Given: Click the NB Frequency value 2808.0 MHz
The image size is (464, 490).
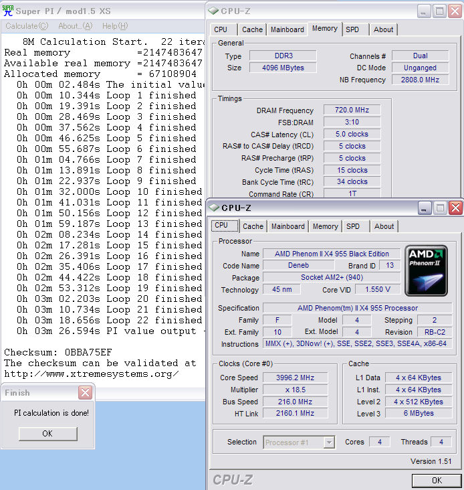Looking at the screenshot, I should click(420, 80).
